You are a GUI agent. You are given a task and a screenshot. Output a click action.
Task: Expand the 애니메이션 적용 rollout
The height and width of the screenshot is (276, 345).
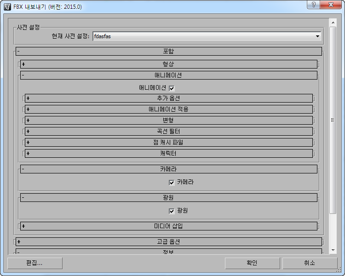169,109
